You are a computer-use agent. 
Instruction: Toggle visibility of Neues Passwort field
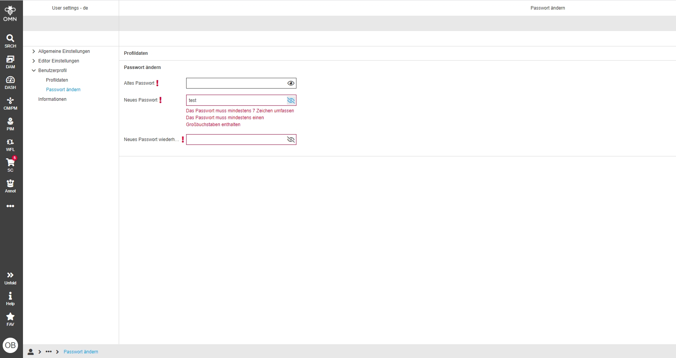291,100
